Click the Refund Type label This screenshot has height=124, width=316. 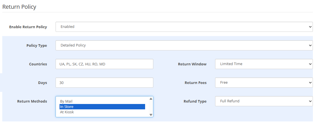[x=195, y=101]
